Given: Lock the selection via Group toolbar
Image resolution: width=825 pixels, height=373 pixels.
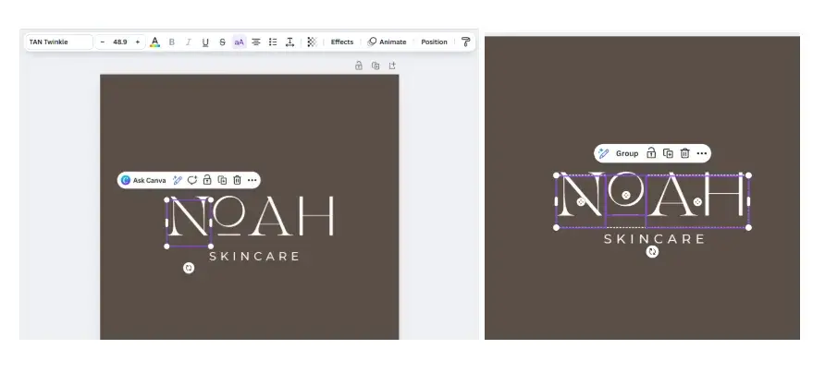Looking at the screenshot, I should pyautogui.click(x=651, y=153).
